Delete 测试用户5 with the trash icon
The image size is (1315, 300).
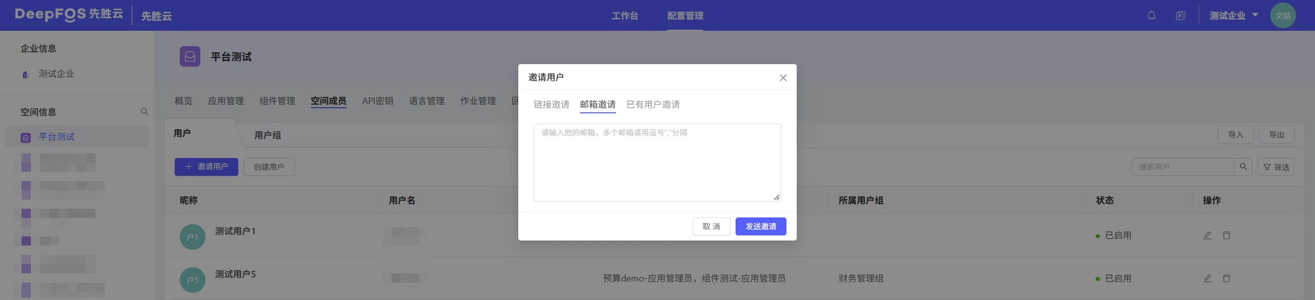click(x=1227, y=278)
